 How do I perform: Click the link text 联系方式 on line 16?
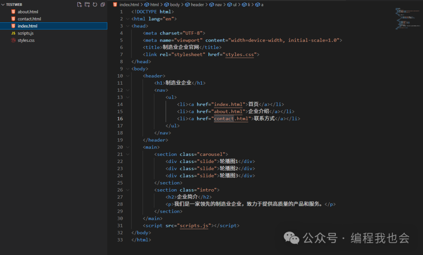tap(264, 118)
